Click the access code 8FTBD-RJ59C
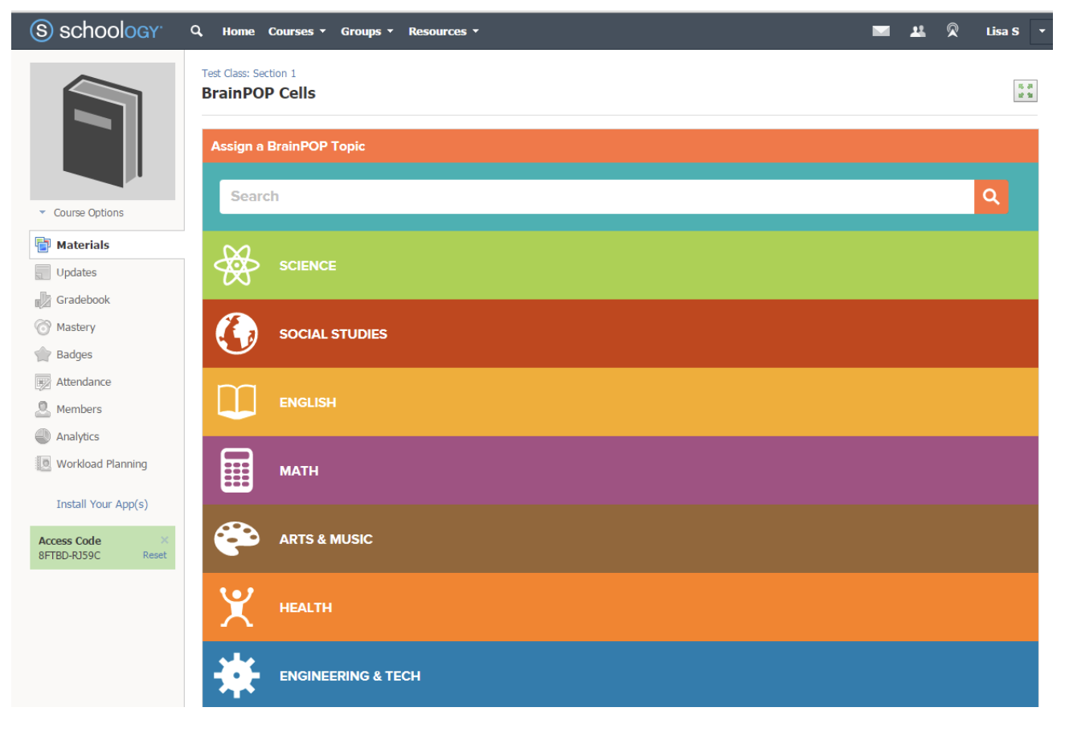This screenshot has width=1069, height=736. 70,555
